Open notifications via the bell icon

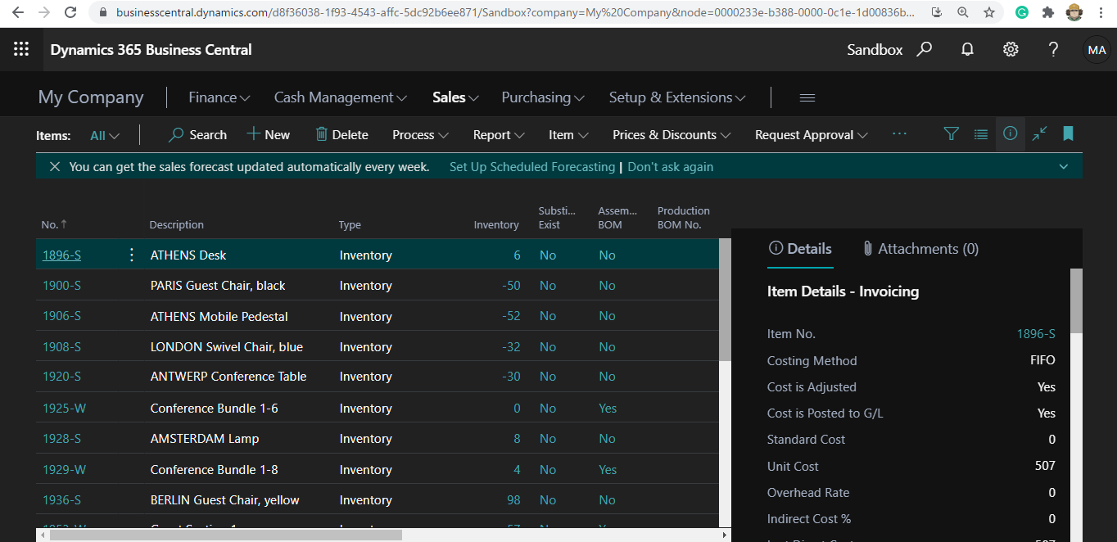tap(967, 49)
